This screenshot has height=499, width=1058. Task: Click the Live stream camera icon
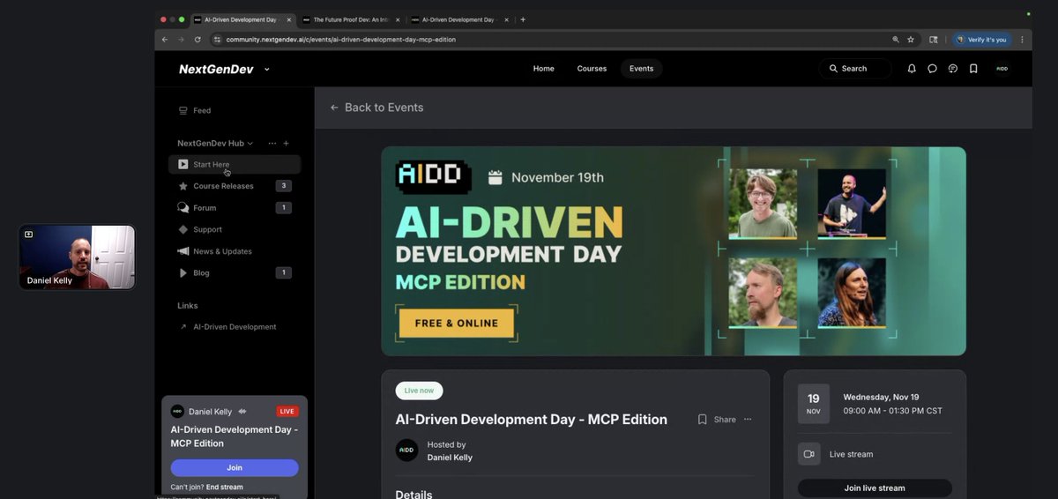point(808,454)
